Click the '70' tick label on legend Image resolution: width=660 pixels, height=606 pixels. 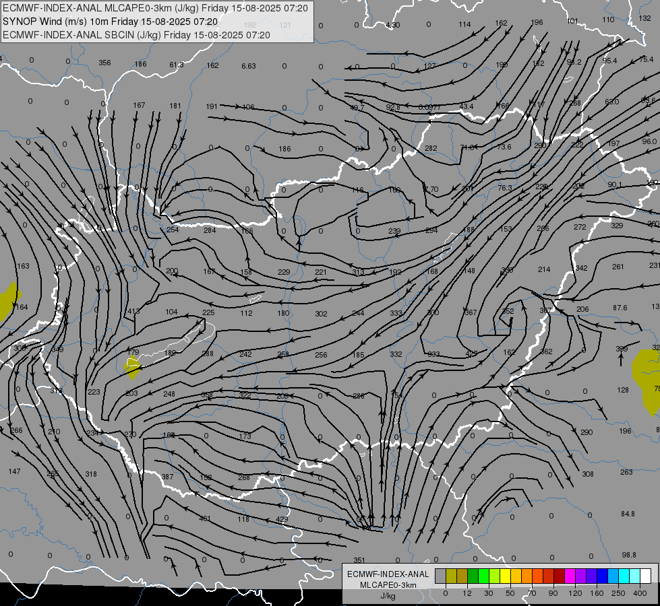point(532,593)
